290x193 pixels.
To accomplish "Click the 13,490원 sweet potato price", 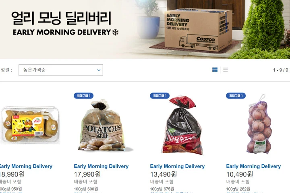I will click(164, 174).
